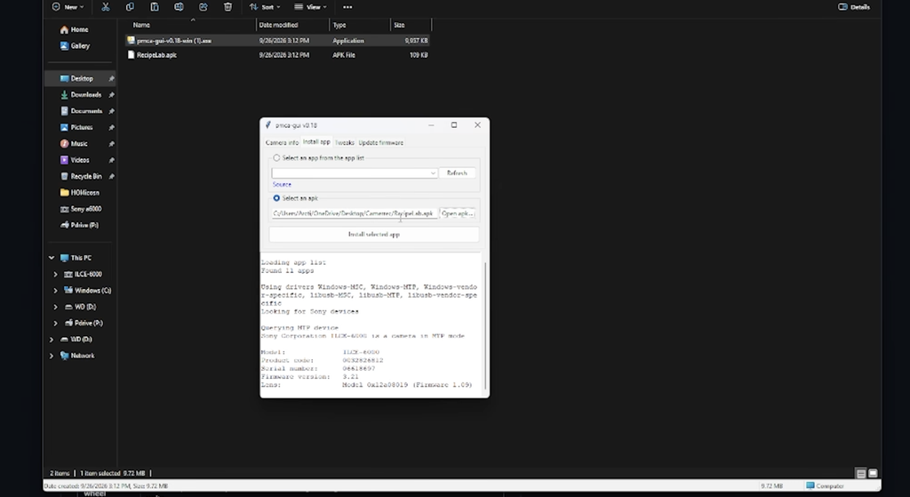Open the New dropdown in Explorer

pos(68,7)
